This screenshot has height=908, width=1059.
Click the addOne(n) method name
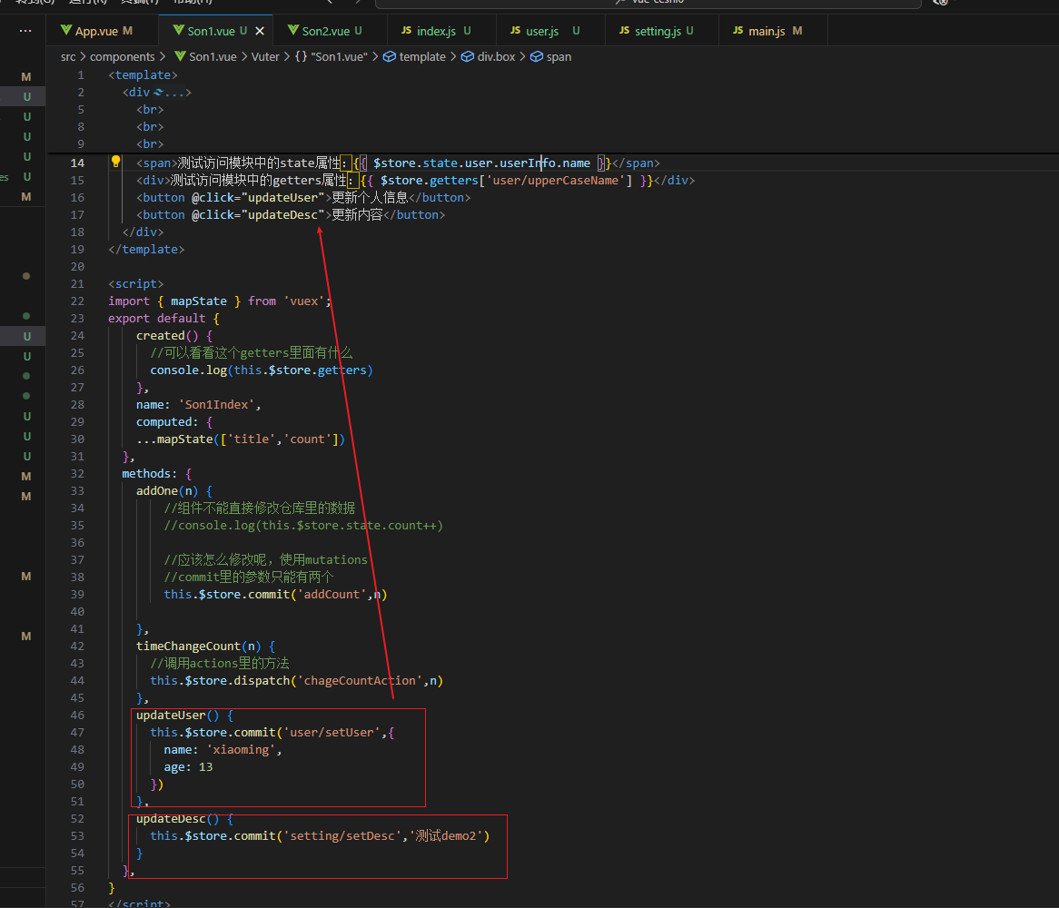click(x=167, y=491)
